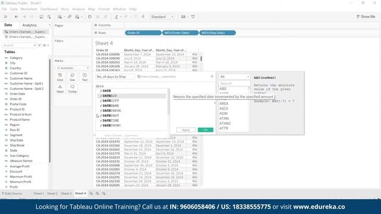Screen dimensions: 381x214
Task: Open the Standard fit dropdown
Action: (162, 17)
